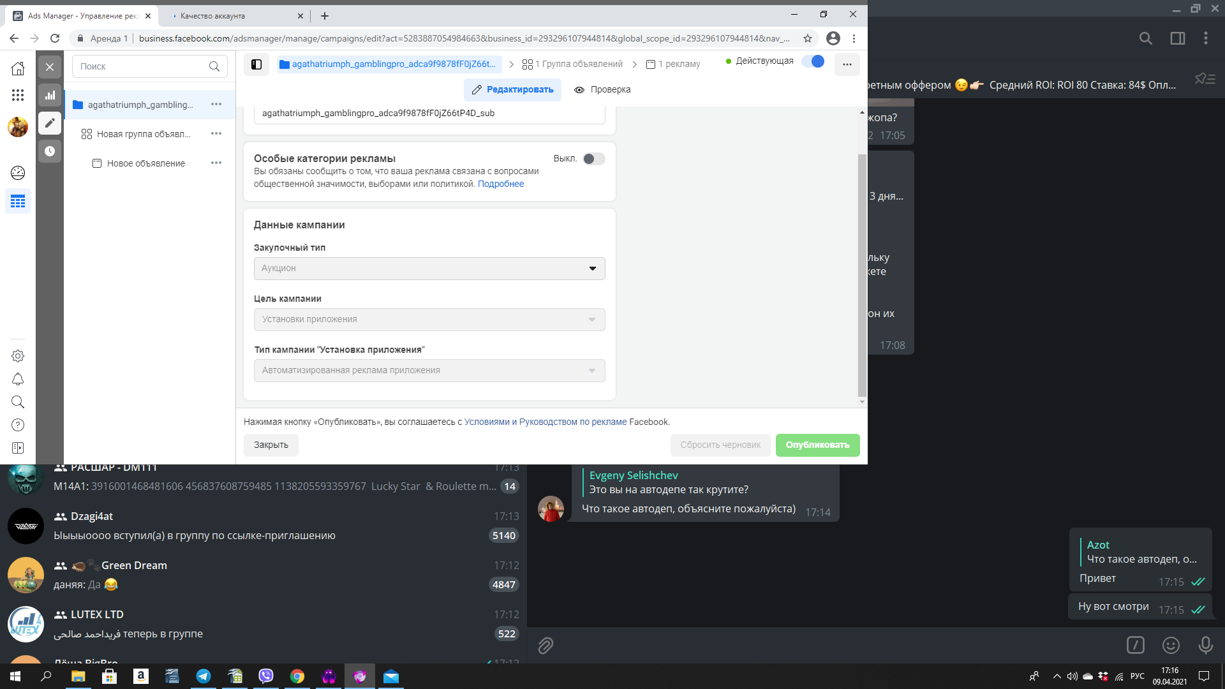Click Telegram voice message microphone
Viewport: 1225px width, 689px height.
1205,645
